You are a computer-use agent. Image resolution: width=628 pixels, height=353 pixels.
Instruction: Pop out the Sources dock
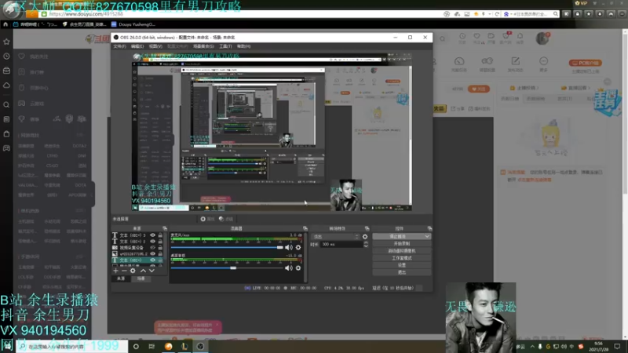165,228
